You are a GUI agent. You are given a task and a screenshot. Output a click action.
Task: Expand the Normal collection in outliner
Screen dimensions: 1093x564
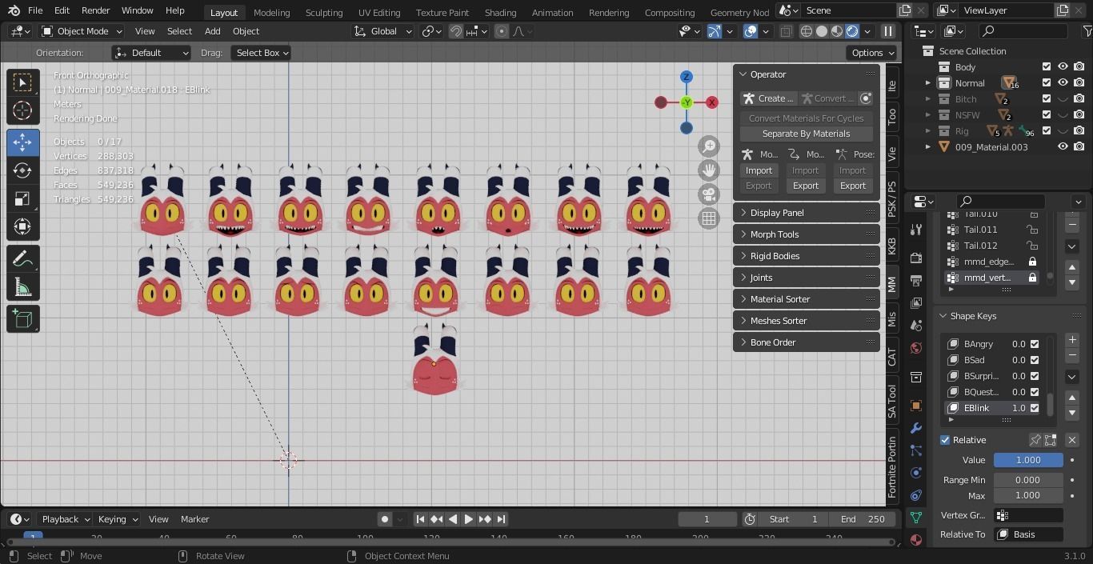(928, 82)
